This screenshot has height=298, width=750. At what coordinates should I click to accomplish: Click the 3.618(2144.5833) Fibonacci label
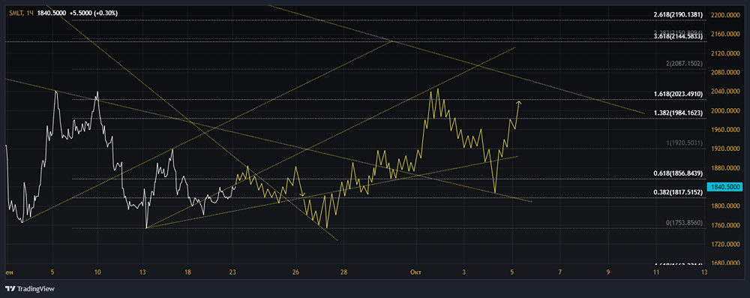coord(678,37)
